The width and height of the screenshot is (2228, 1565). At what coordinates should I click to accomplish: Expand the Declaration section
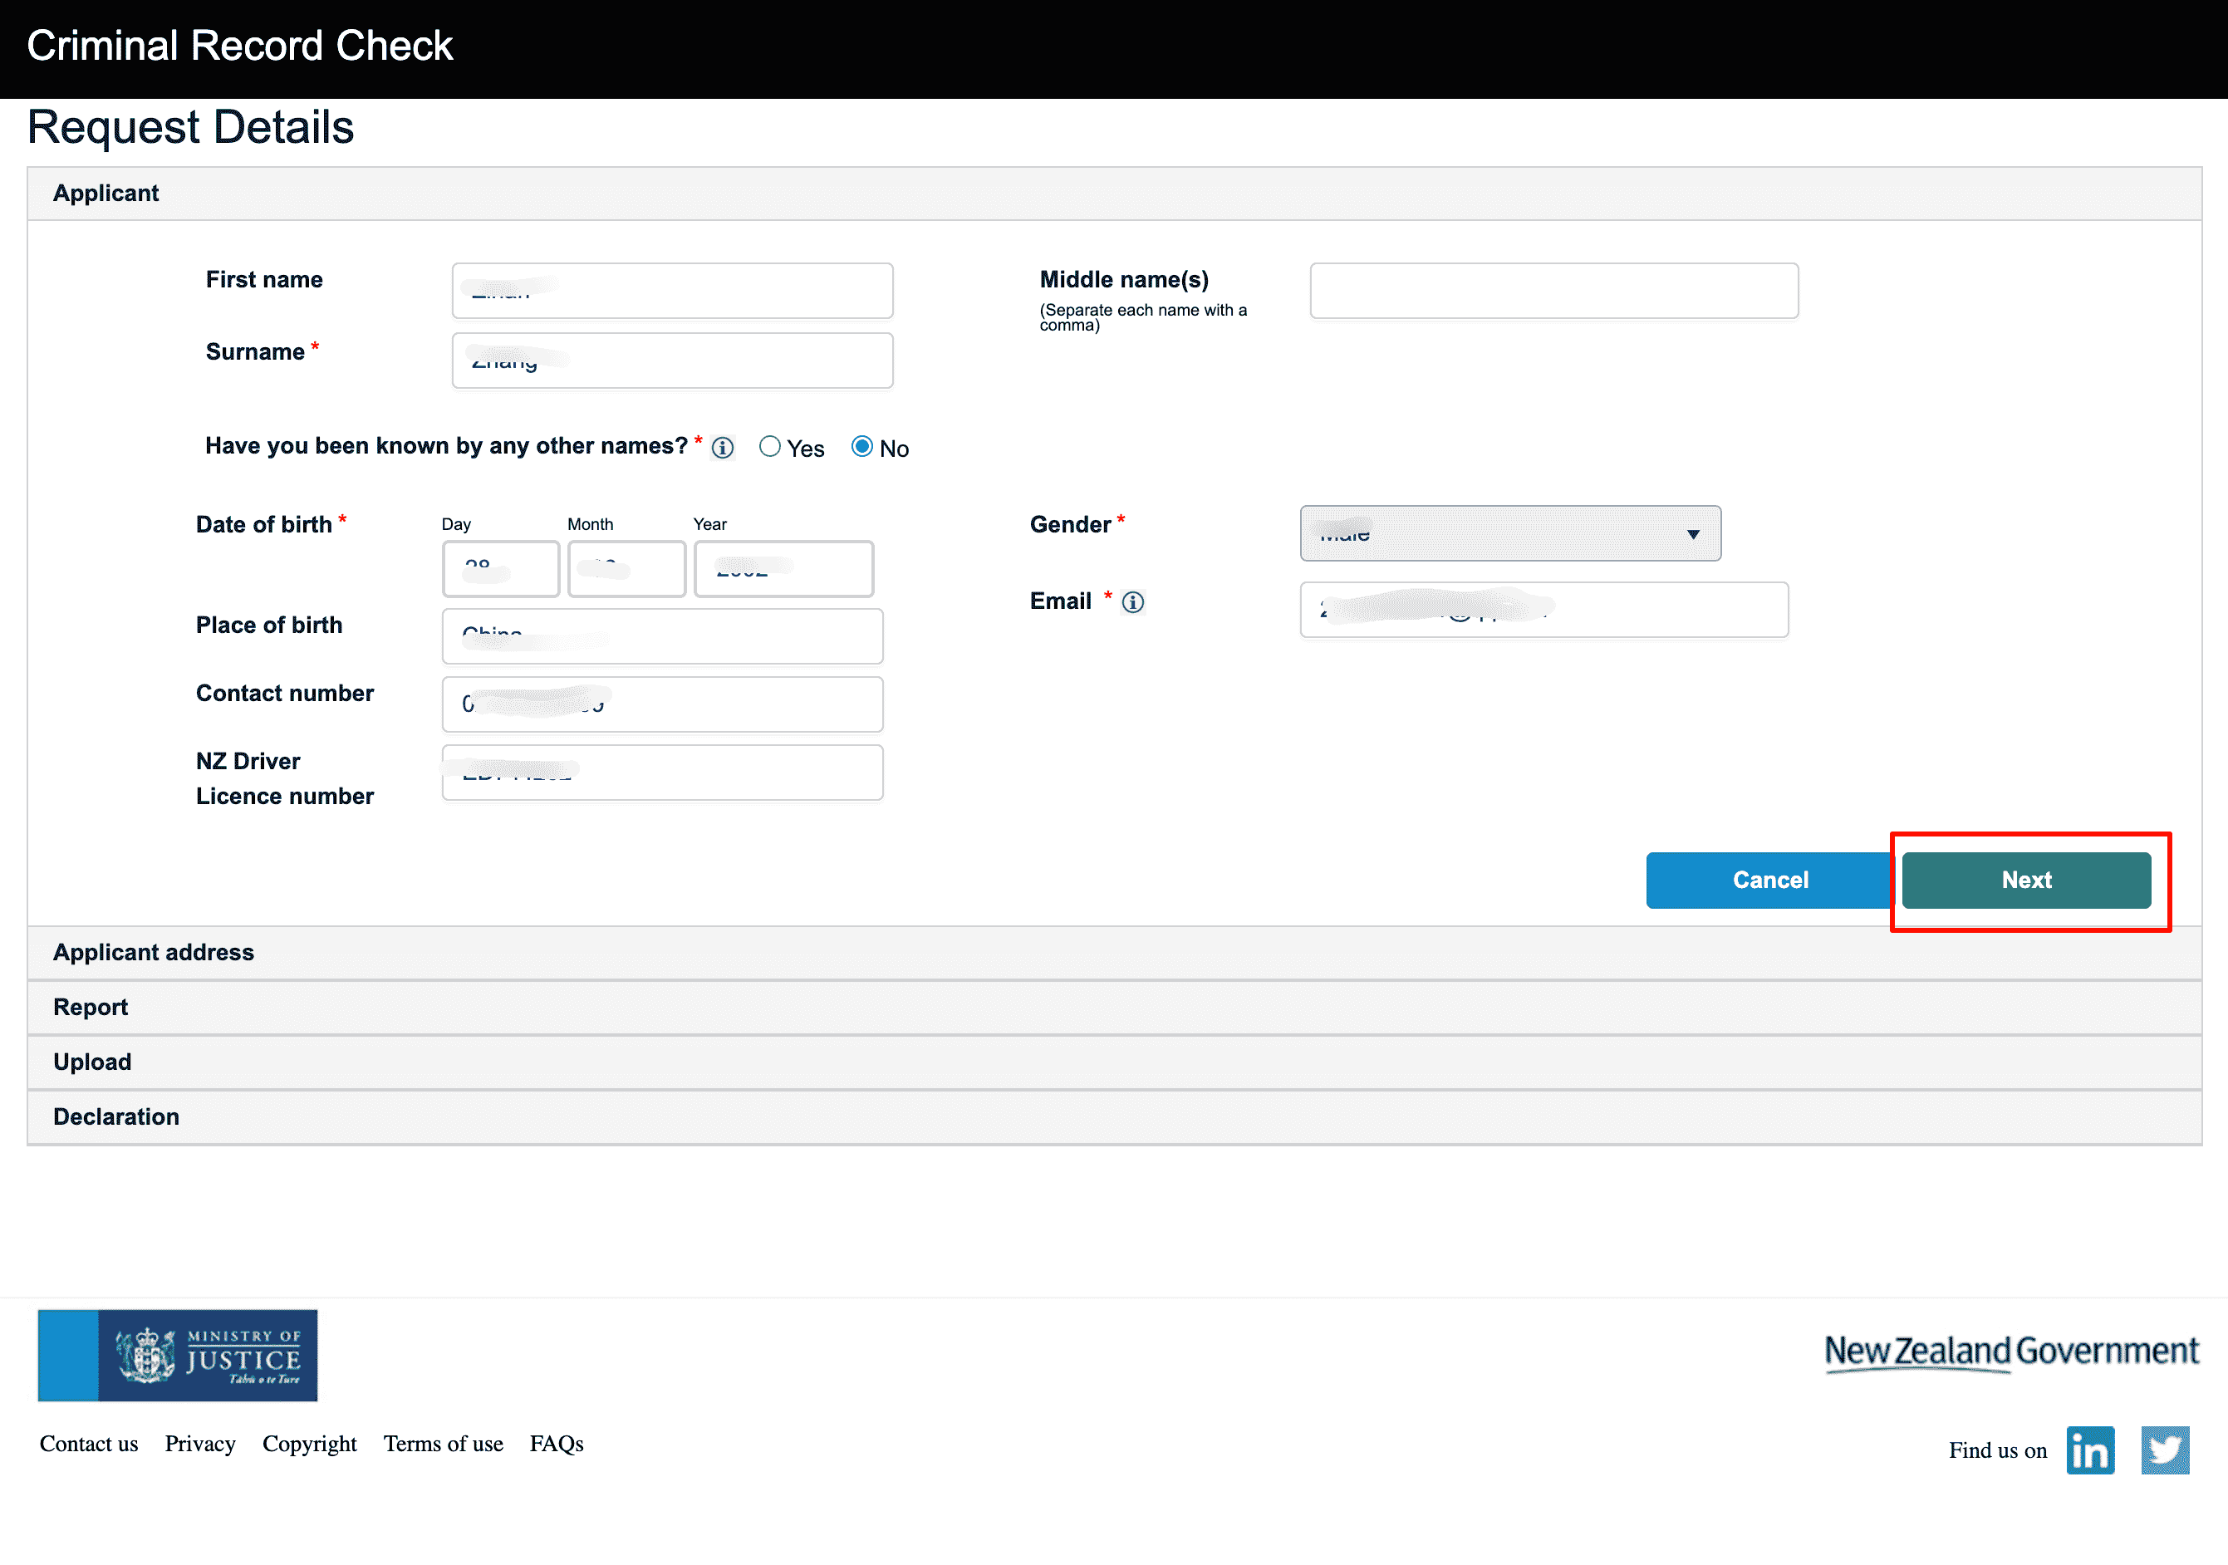coord(116,1116)
